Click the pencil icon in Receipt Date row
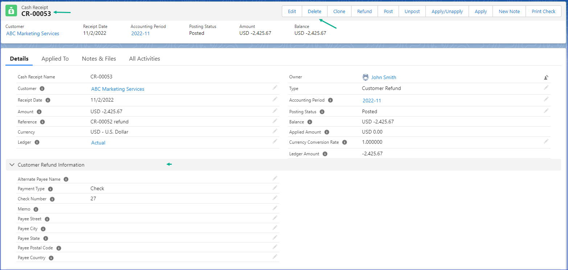 [x=275, y=99]
